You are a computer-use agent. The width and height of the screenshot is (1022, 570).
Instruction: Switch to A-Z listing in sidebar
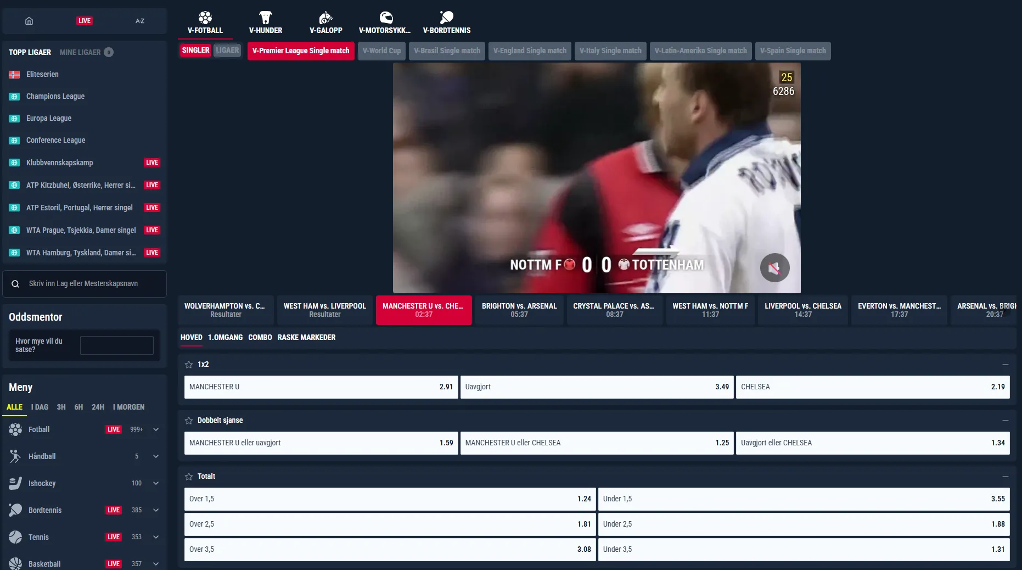click(x=140, y=21)
